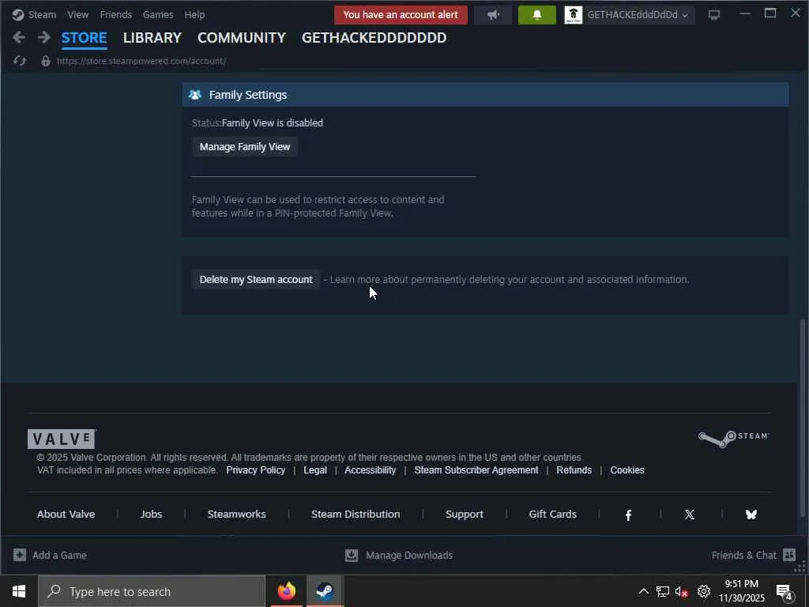Open the Games menu
The image size is (809, 607).
pyautogui.click(x=158, y=14)
